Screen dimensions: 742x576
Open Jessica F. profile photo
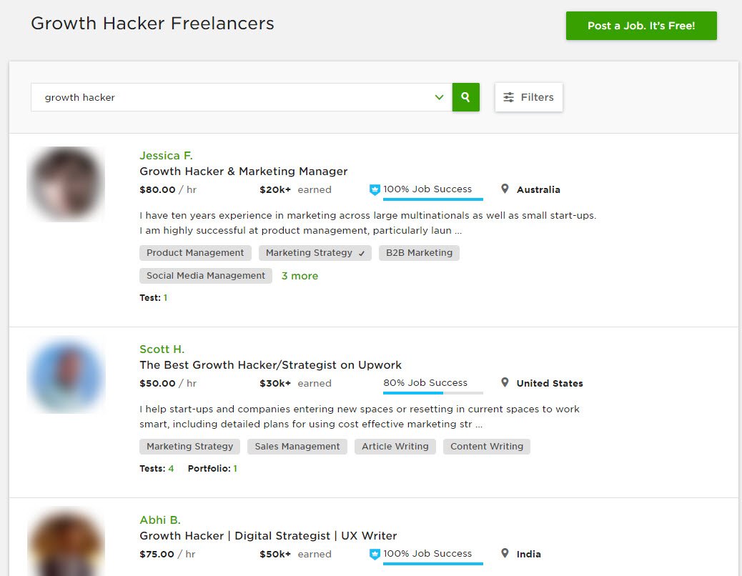66,184
